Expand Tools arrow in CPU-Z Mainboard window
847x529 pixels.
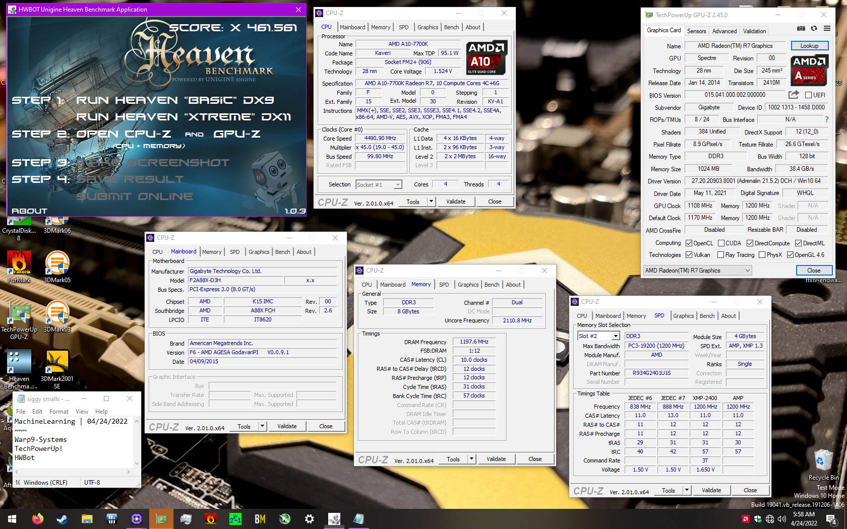[x=262, y=426]
